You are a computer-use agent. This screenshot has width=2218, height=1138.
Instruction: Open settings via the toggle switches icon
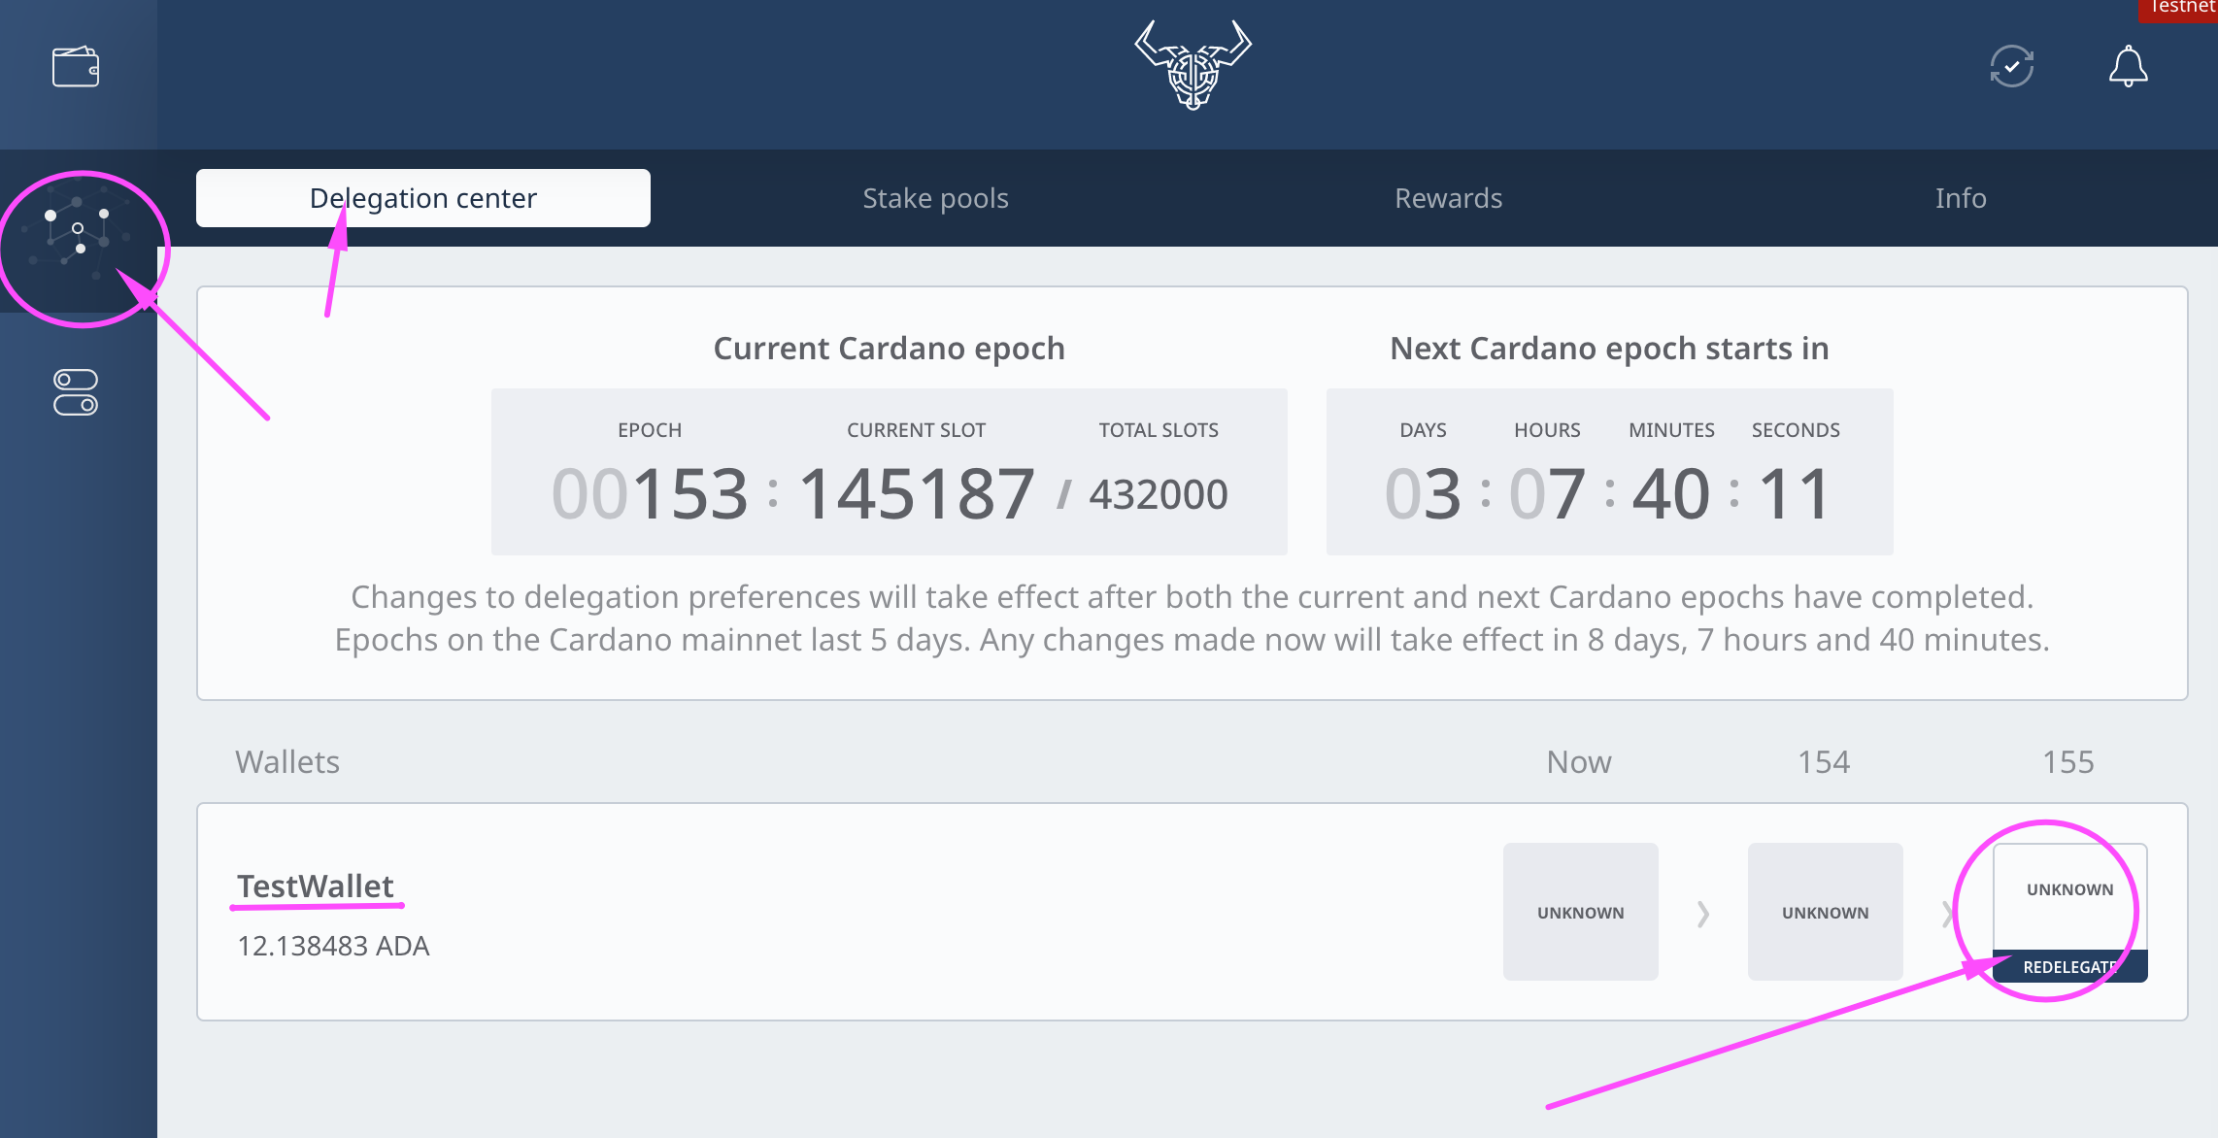76,392
